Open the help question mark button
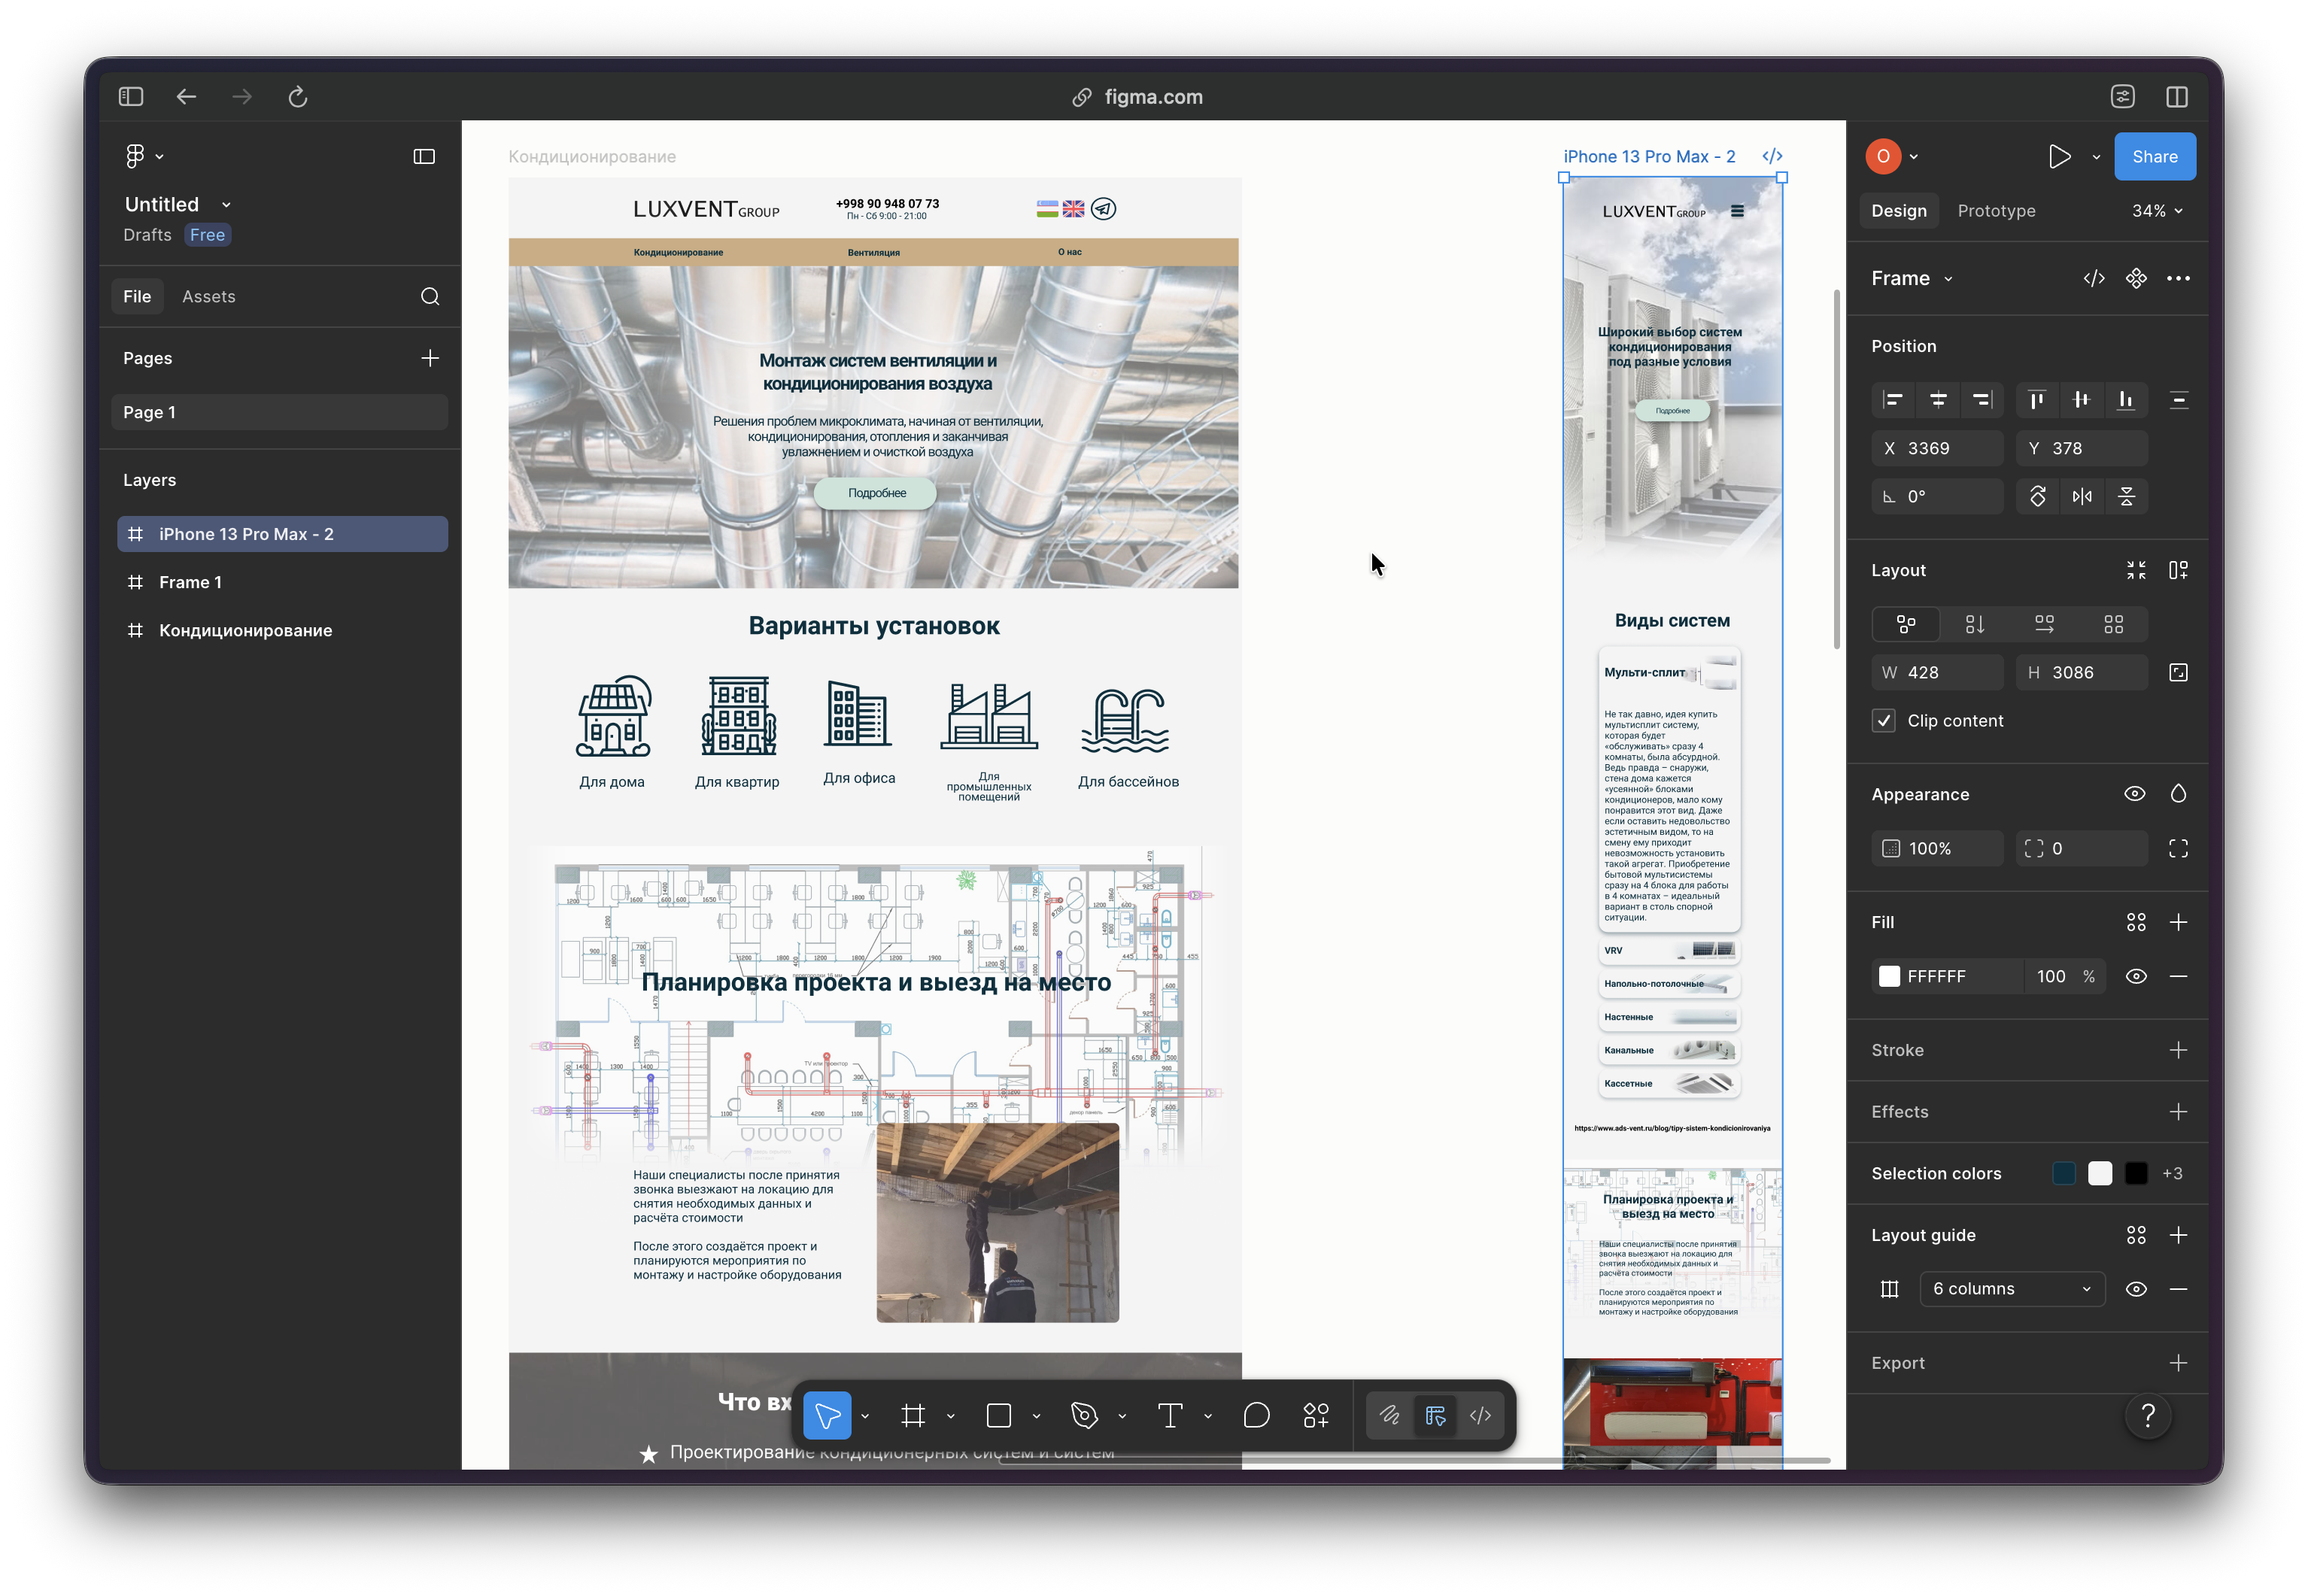Viewport: 2308px width, 1596px height. coord(2147,1415)
